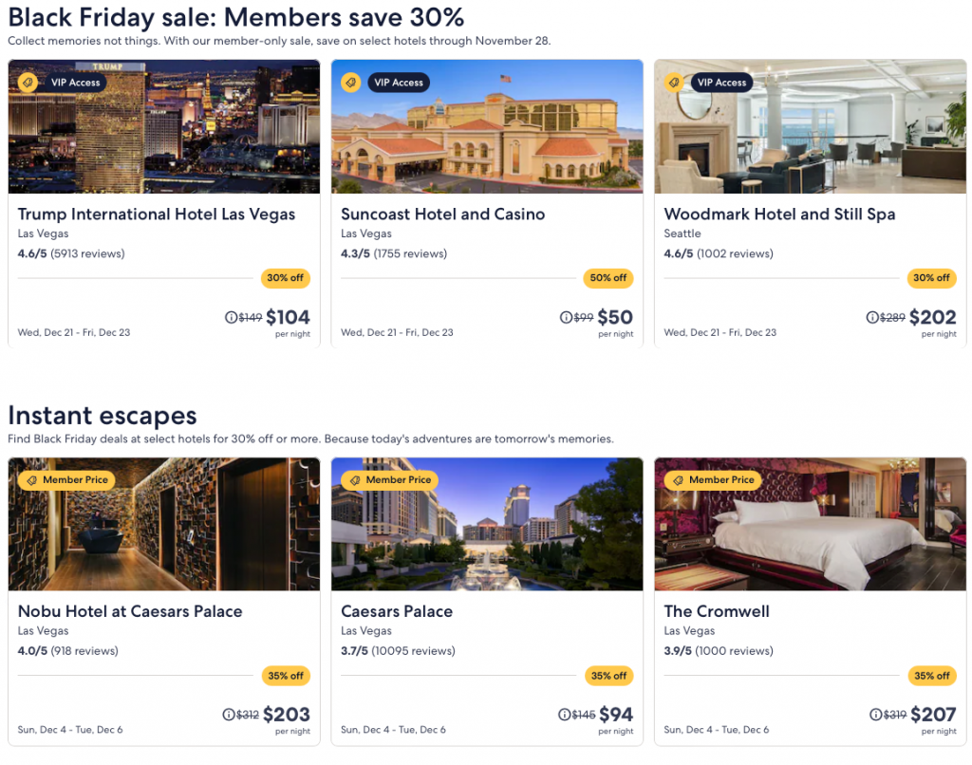Click the Member Price badge on The Cromwell
The width and height of the screenshot is (972, 765).
713,480
